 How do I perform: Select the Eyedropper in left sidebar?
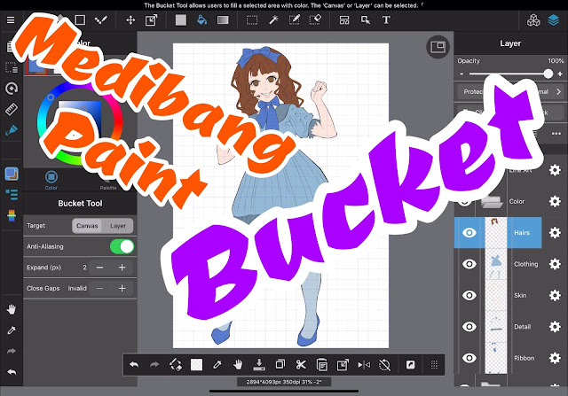click(12, 330)
